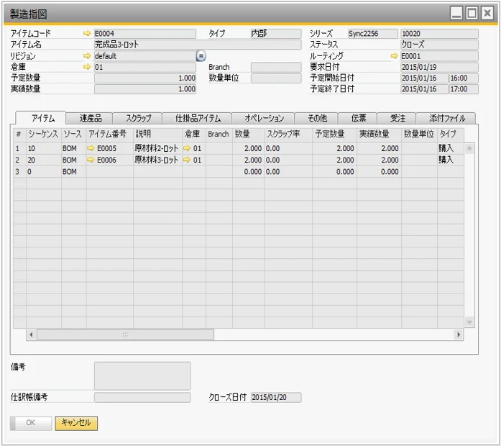The image size is (501, 446).
Task: Click the アイテム名 field 完成品3-ロット
Action: coord(198,45)
